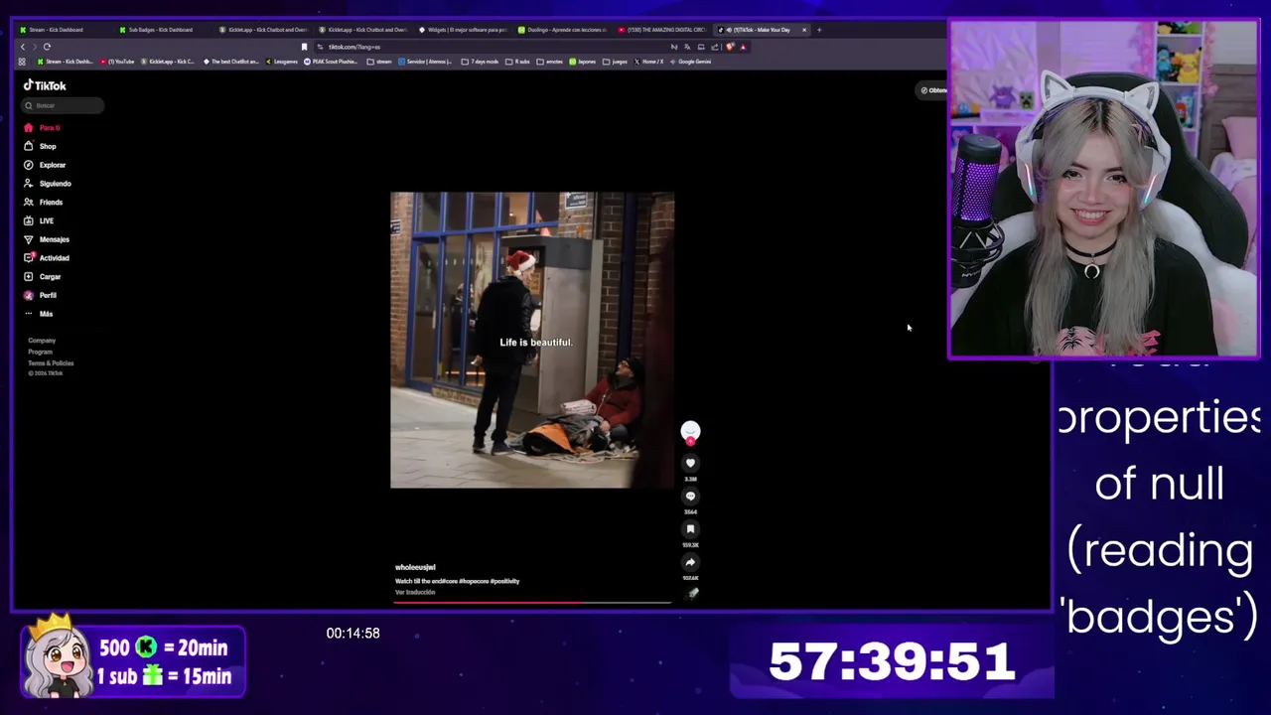The width and height of the screenshot is (1271, 715).
Task: Open comments on the video
Action: 690,496
